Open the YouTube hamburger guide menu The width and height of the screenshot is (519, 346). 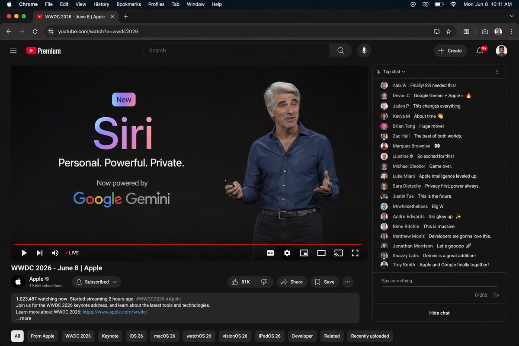(x=13, y=51)
